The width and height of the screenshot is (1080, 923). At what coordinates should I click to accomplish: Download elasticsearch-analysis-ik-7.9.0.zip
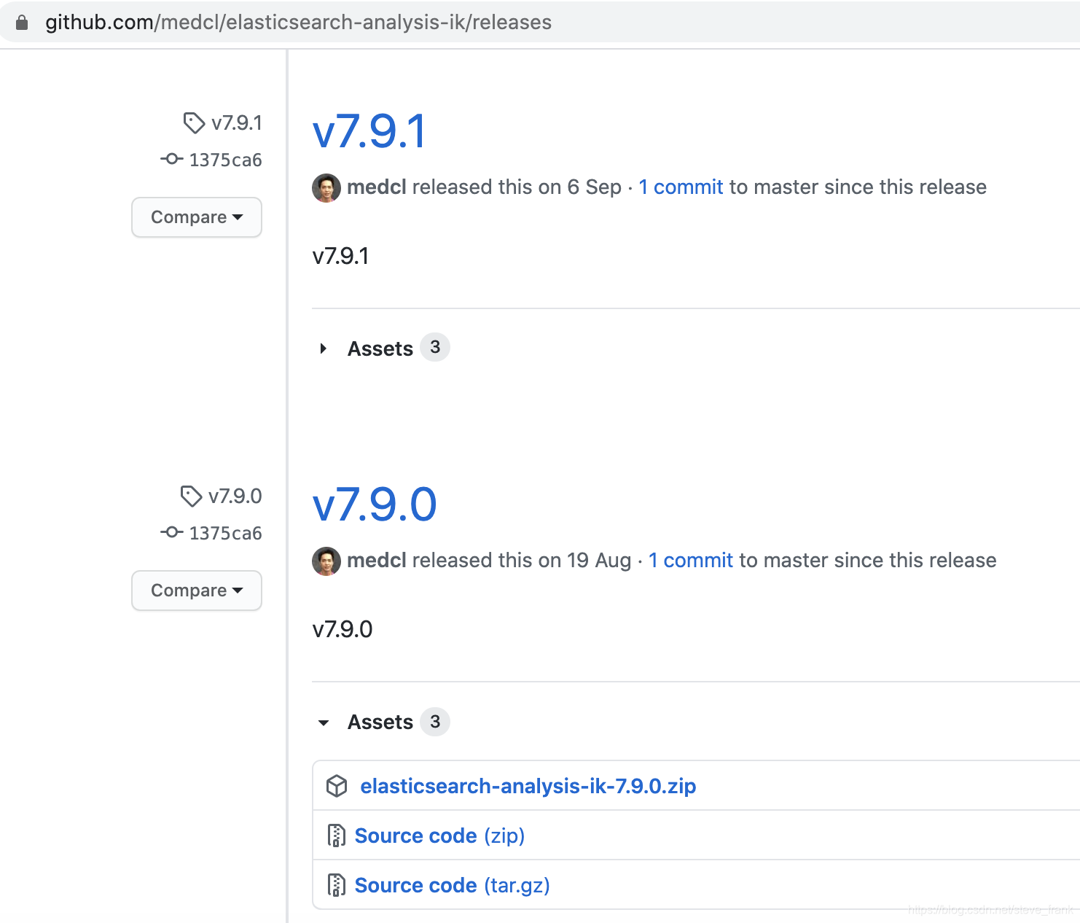point(528,786)
